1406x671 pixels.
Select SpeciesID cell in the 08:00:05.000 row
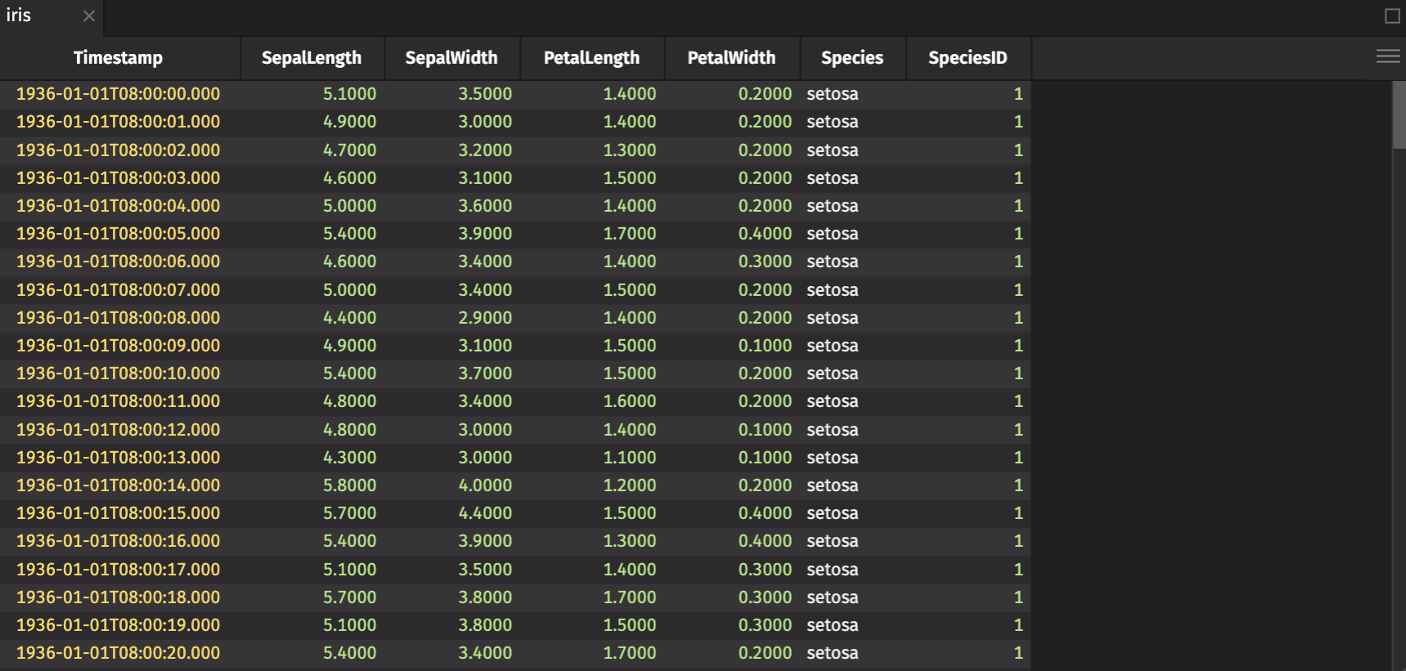pyautogui.click(x=1017, y=234)
